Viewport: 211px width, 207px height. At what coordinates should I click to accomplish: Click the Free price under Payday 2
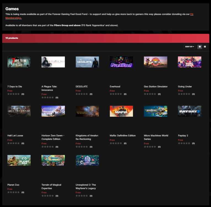coord(180,140)
